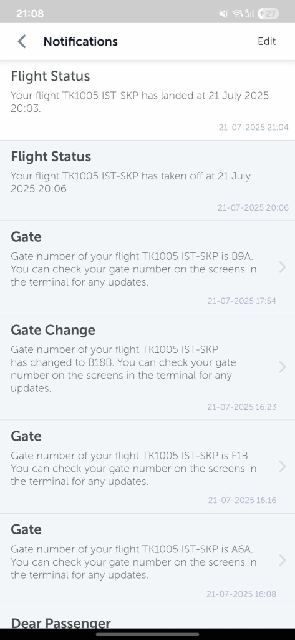Tap the 21:08 clock in status bar
This screenshot has width=295, height=640.
(x=30, y=14)
